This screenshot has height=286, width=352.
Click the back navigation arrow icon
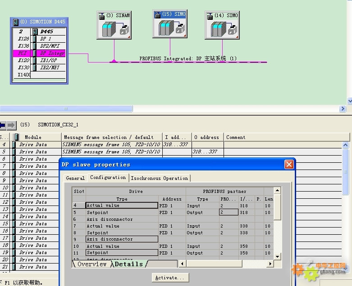click(3, 125)
